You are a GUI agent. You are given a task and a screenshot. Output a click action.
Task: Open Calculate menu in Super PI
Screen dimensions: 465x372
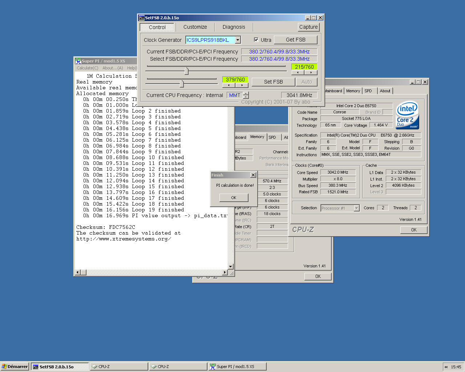87,68
